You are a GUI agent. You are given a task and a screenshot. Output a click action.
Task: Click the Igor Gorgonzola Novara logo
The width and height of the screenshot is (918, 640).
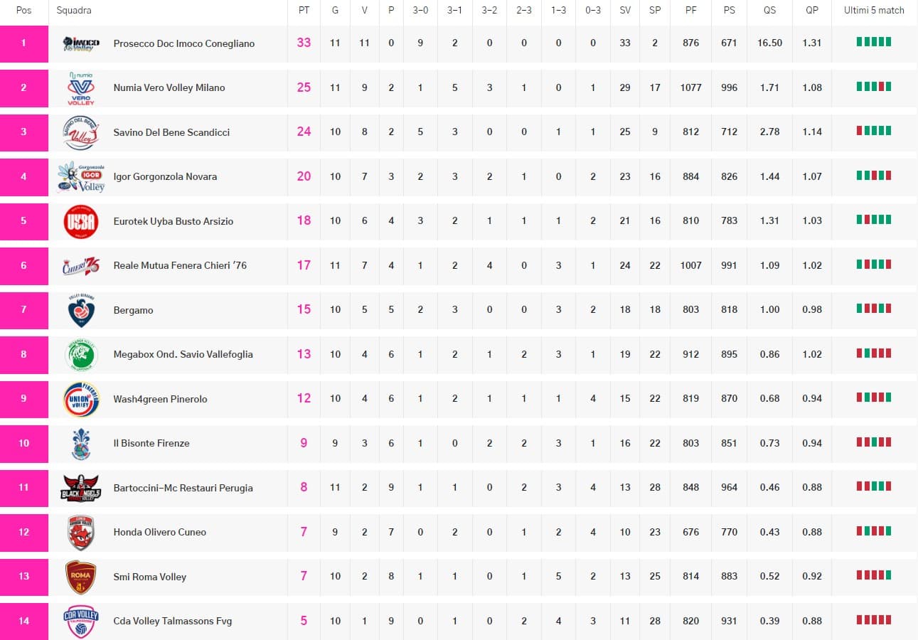[x=81, y=177]
